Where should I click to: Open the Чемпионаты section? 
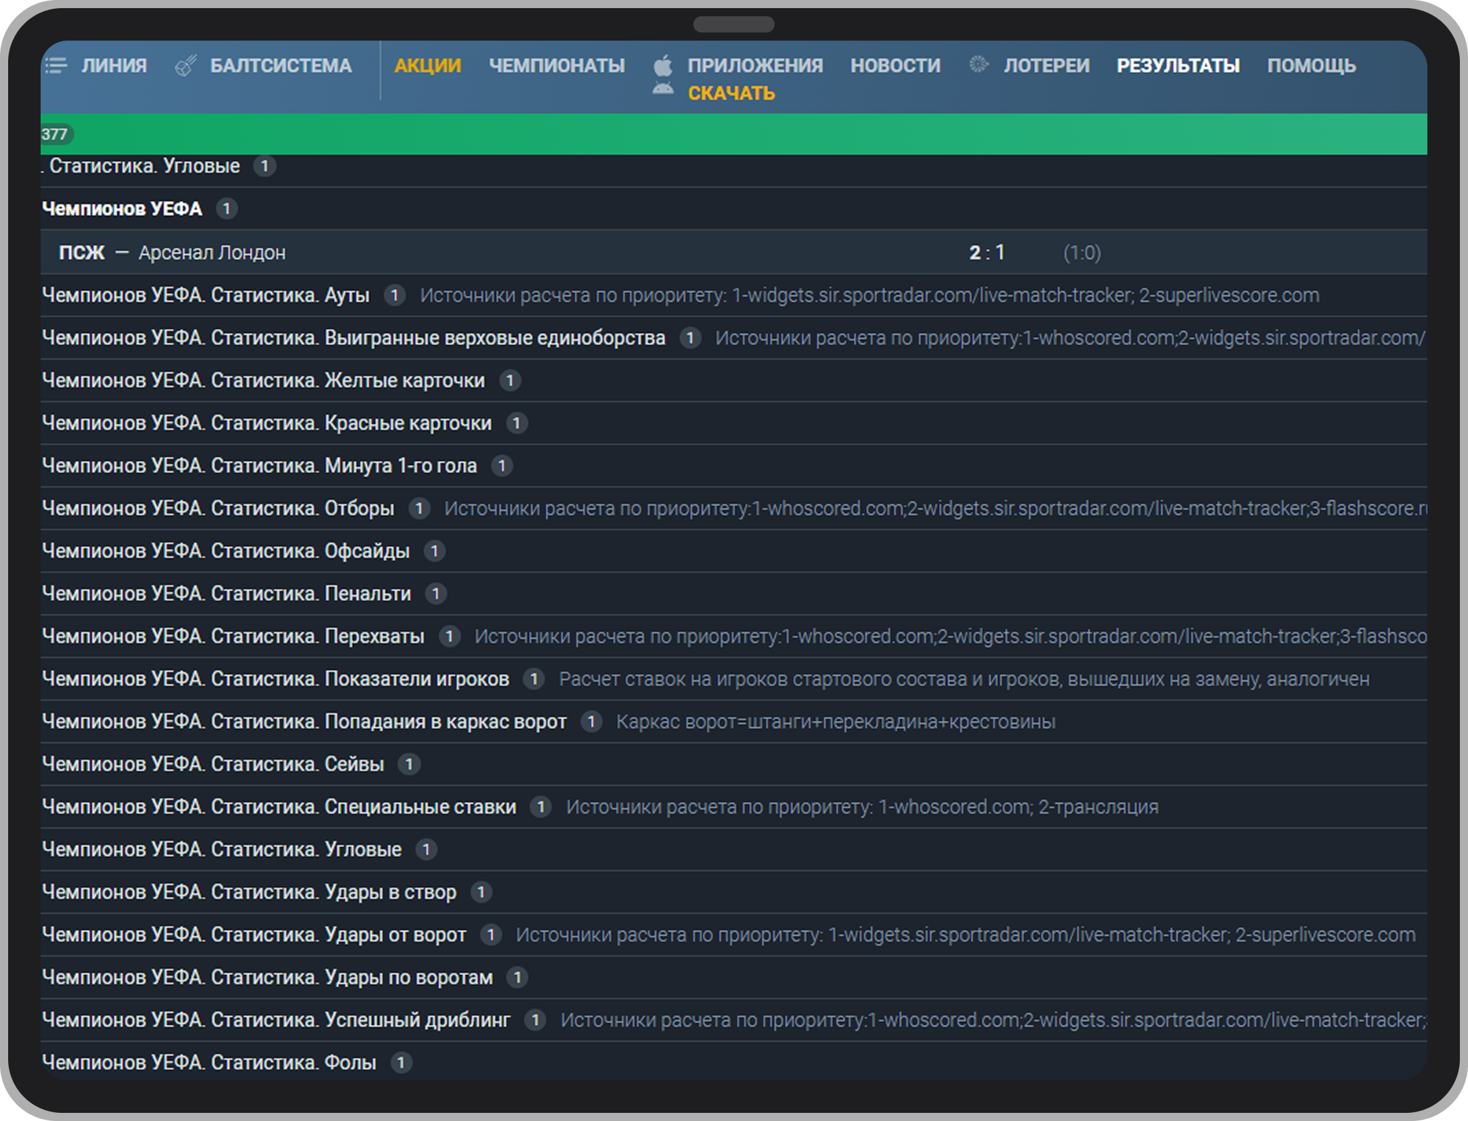557,66
